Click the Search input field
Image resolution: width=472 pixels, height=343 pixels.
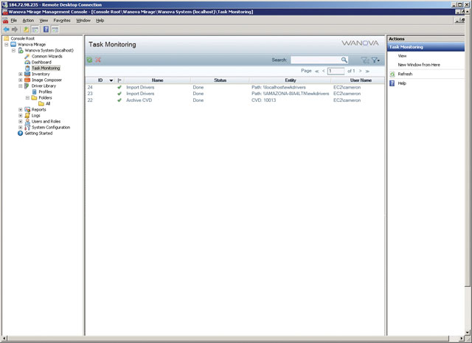tap(316, 60)
